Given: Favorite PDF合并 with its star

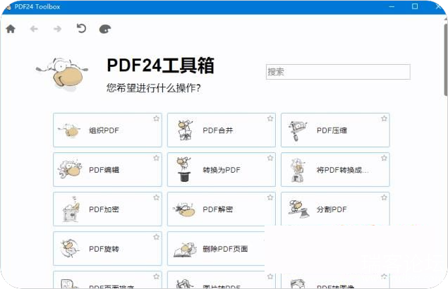Looking at the screenshot, I should [270, 118].
